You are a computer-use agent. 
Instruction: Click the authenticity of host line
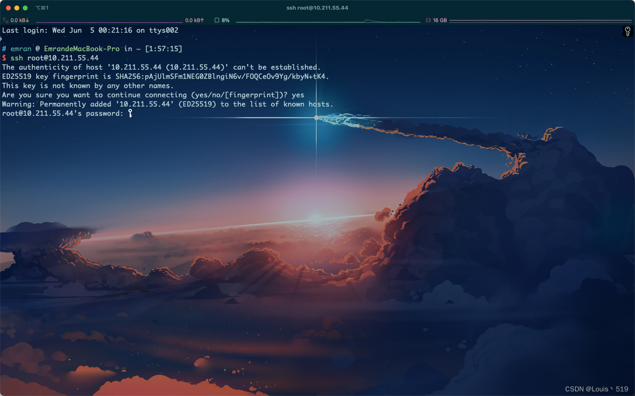pos(161,67)
